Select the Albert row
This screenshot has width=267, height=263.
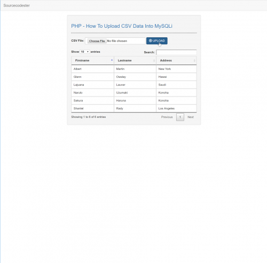point(134,69)
